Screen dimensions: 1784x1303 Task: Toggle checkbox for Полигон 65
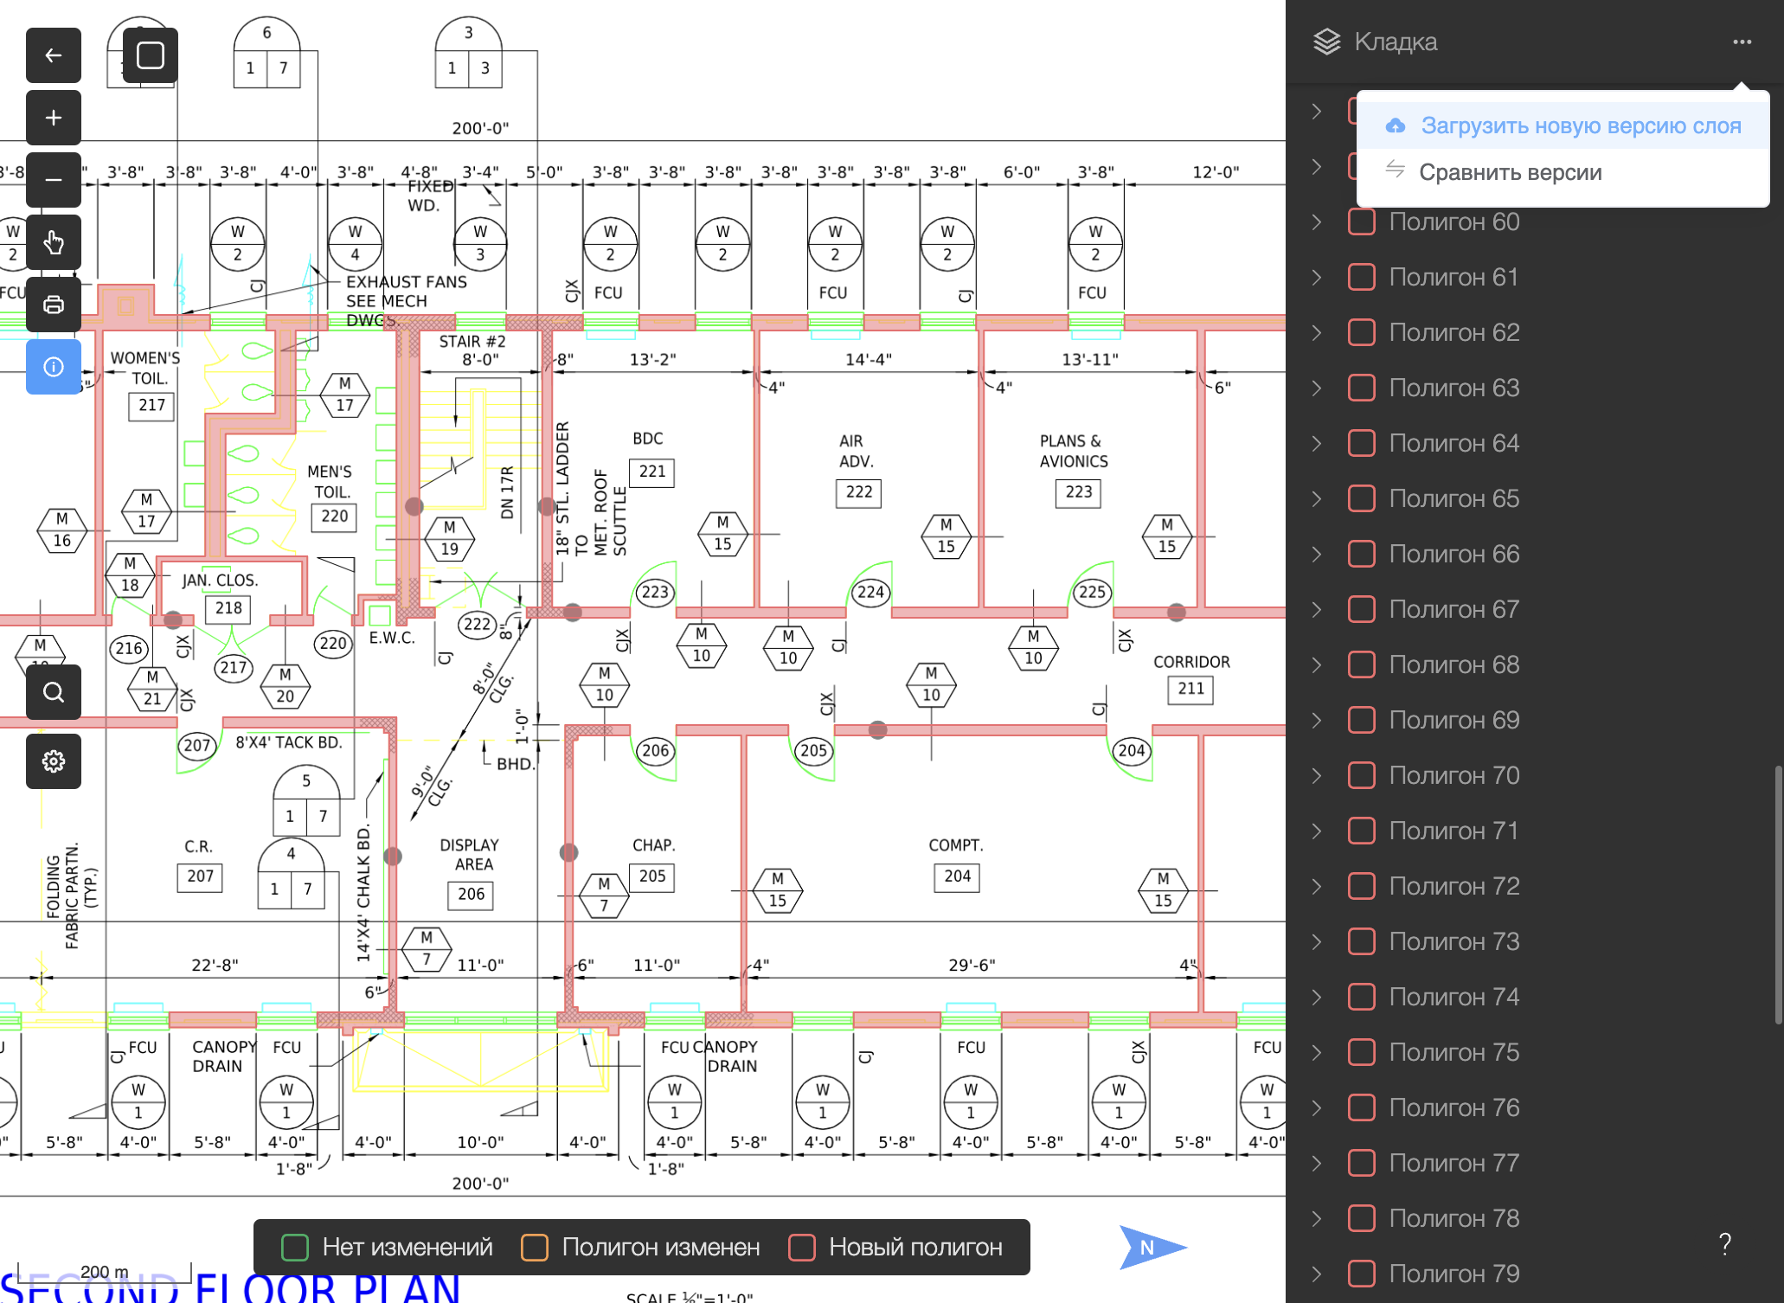(x=1363, y=497)
